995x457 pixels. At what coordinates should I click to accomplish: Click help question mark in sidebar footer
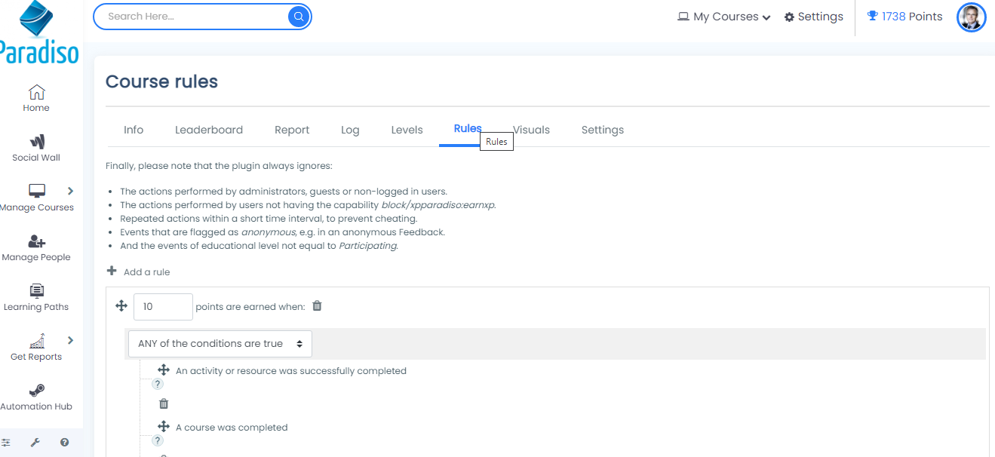[x=64, y=443]
